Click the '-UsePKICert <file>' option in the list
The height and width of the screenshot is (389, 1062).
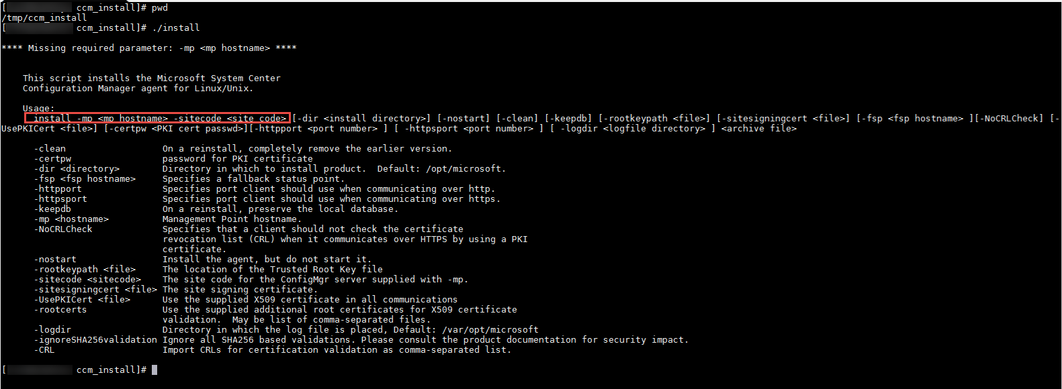(x=82, y=300)
